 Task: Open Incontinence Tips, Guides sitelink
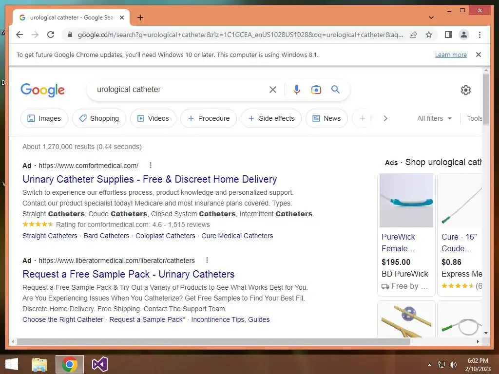[x=230, y=319]
